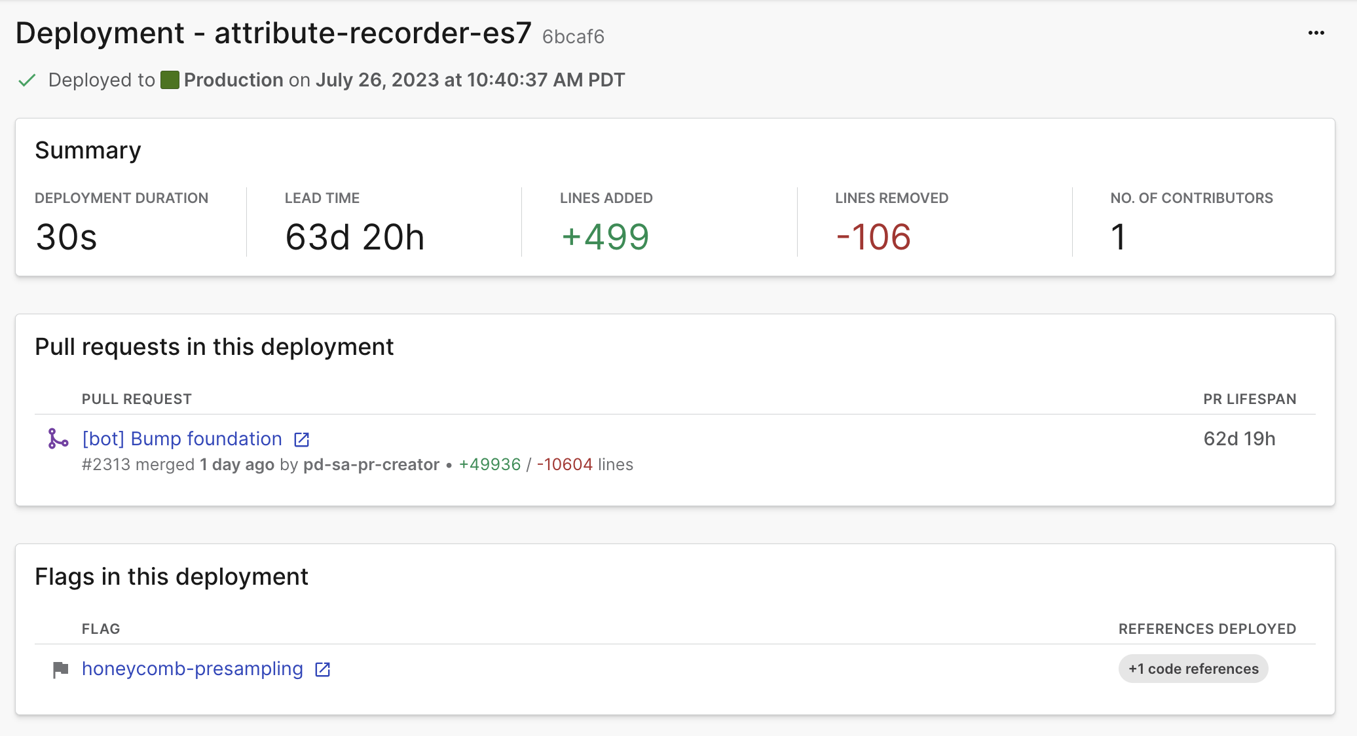The width and height of the screenshot is (1357, 736).
Task: Open the three-dot overflow menu
Action: 1316,33
